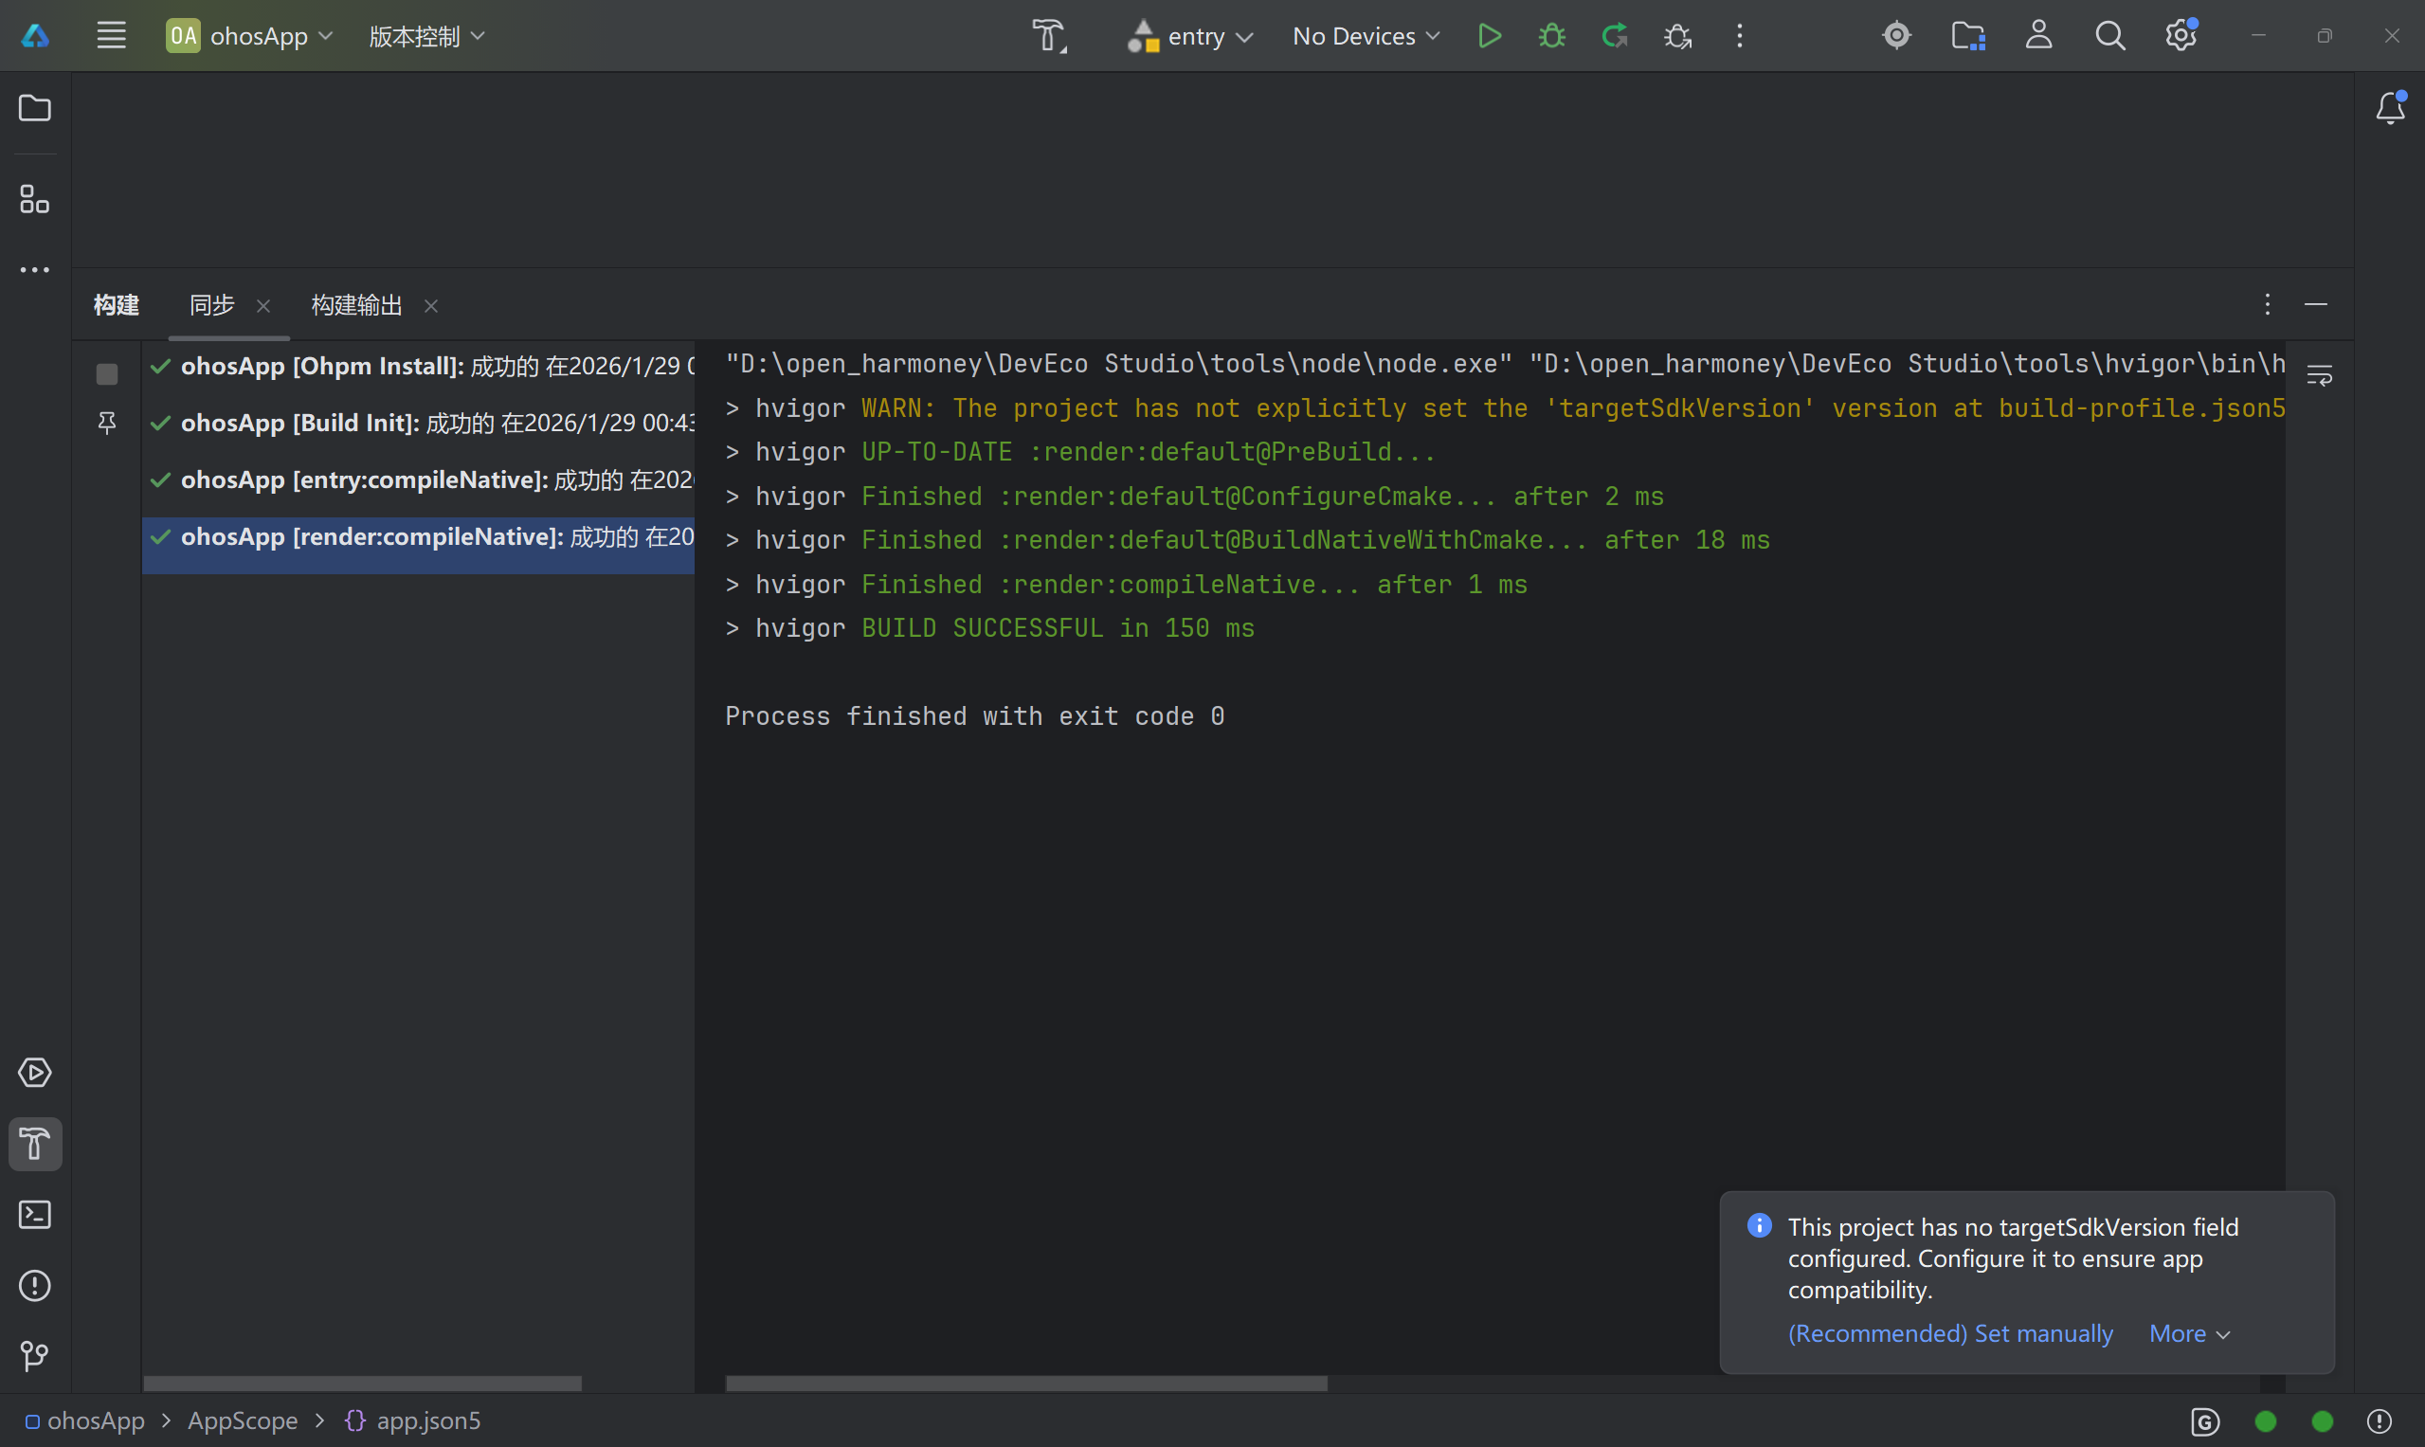The height and width of the screenshot is (1447, 2425).
Task: Click the stop square button in build panel
Action: (x=107, y=374)
